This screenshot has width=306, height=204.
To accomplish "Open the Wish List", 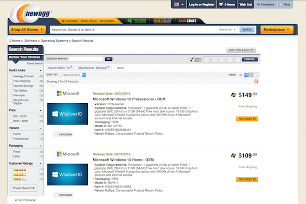I will (245, 4).
